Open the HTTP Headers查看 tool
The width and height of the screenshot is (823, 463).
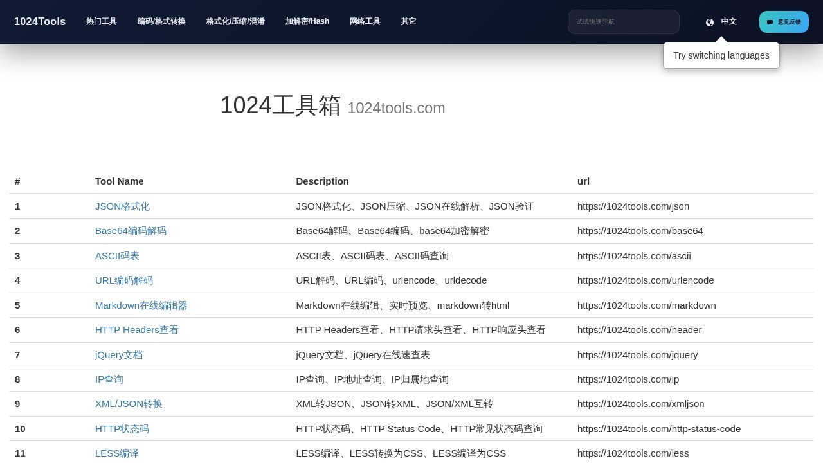coord(137,330)
